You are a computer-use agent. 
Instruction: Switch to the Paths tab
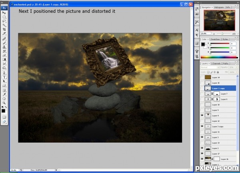click(226, 63)
